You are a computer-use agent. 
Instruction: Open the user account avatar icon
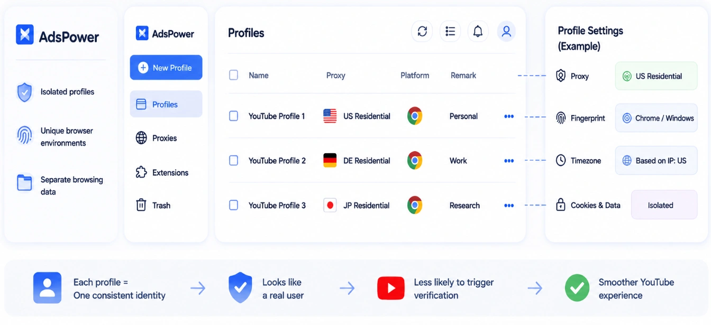pyautogui.click(x=506, y=32)
